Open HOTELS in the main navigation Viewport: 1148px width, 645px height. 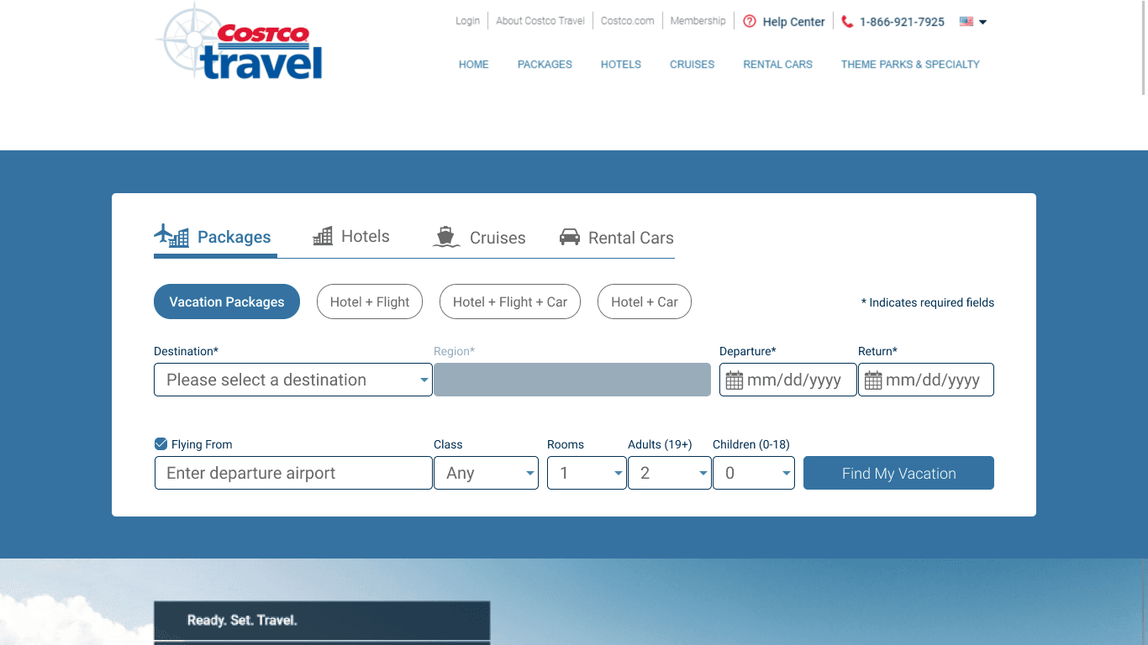coord(621,64)
